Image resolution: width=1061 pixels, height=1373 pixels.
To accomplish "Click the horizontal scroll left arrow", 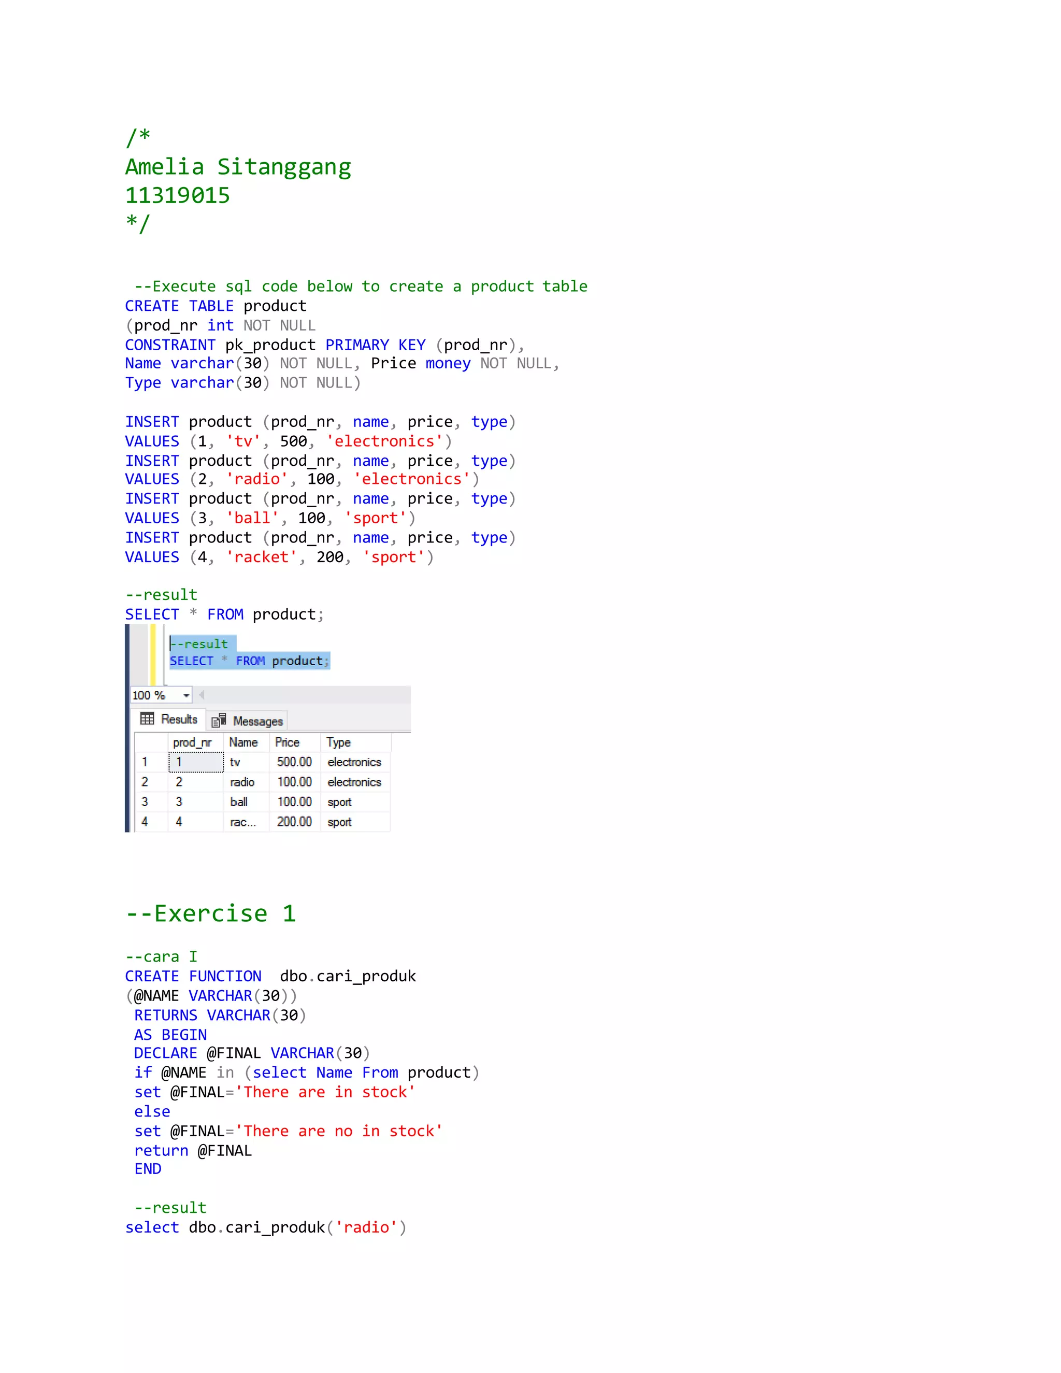I will [x=202, y=695].
